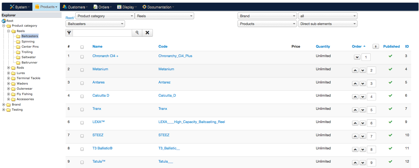Toggle published checkmark for Chronarch CI4 +
This screenshot has height=168, width=419.
(x=390, y=56)
